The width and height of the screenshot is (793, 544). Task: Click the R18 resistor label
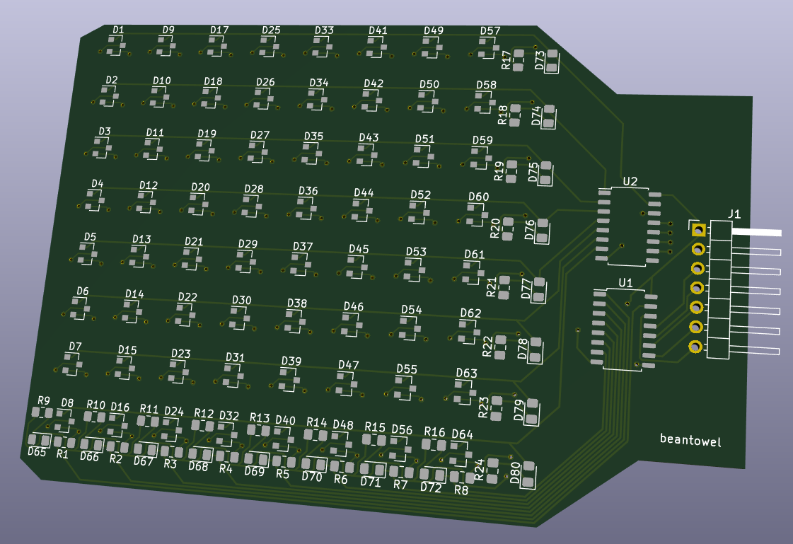(503, 115)
